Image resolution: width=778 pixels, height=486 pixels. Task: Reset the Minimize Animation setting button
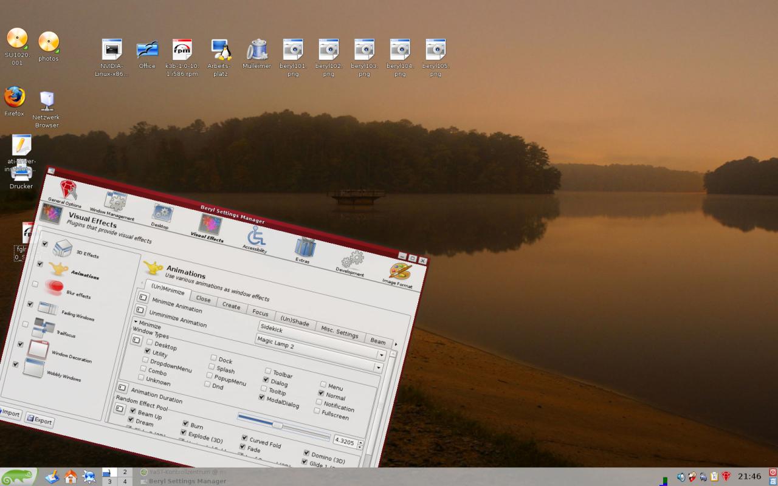click(143, 297)
